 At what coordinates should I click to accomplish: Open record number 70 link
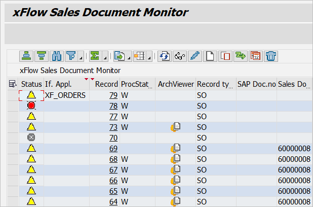click(113, 137)
